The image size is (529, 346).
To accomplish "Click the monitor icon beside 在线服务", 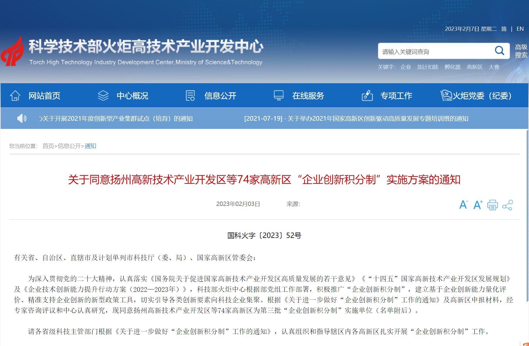I will (x=279, y=96).
